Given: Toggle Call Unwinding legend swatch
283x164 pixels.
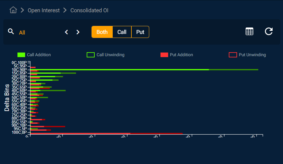Looking at the screenshot, I should point(91,55).
